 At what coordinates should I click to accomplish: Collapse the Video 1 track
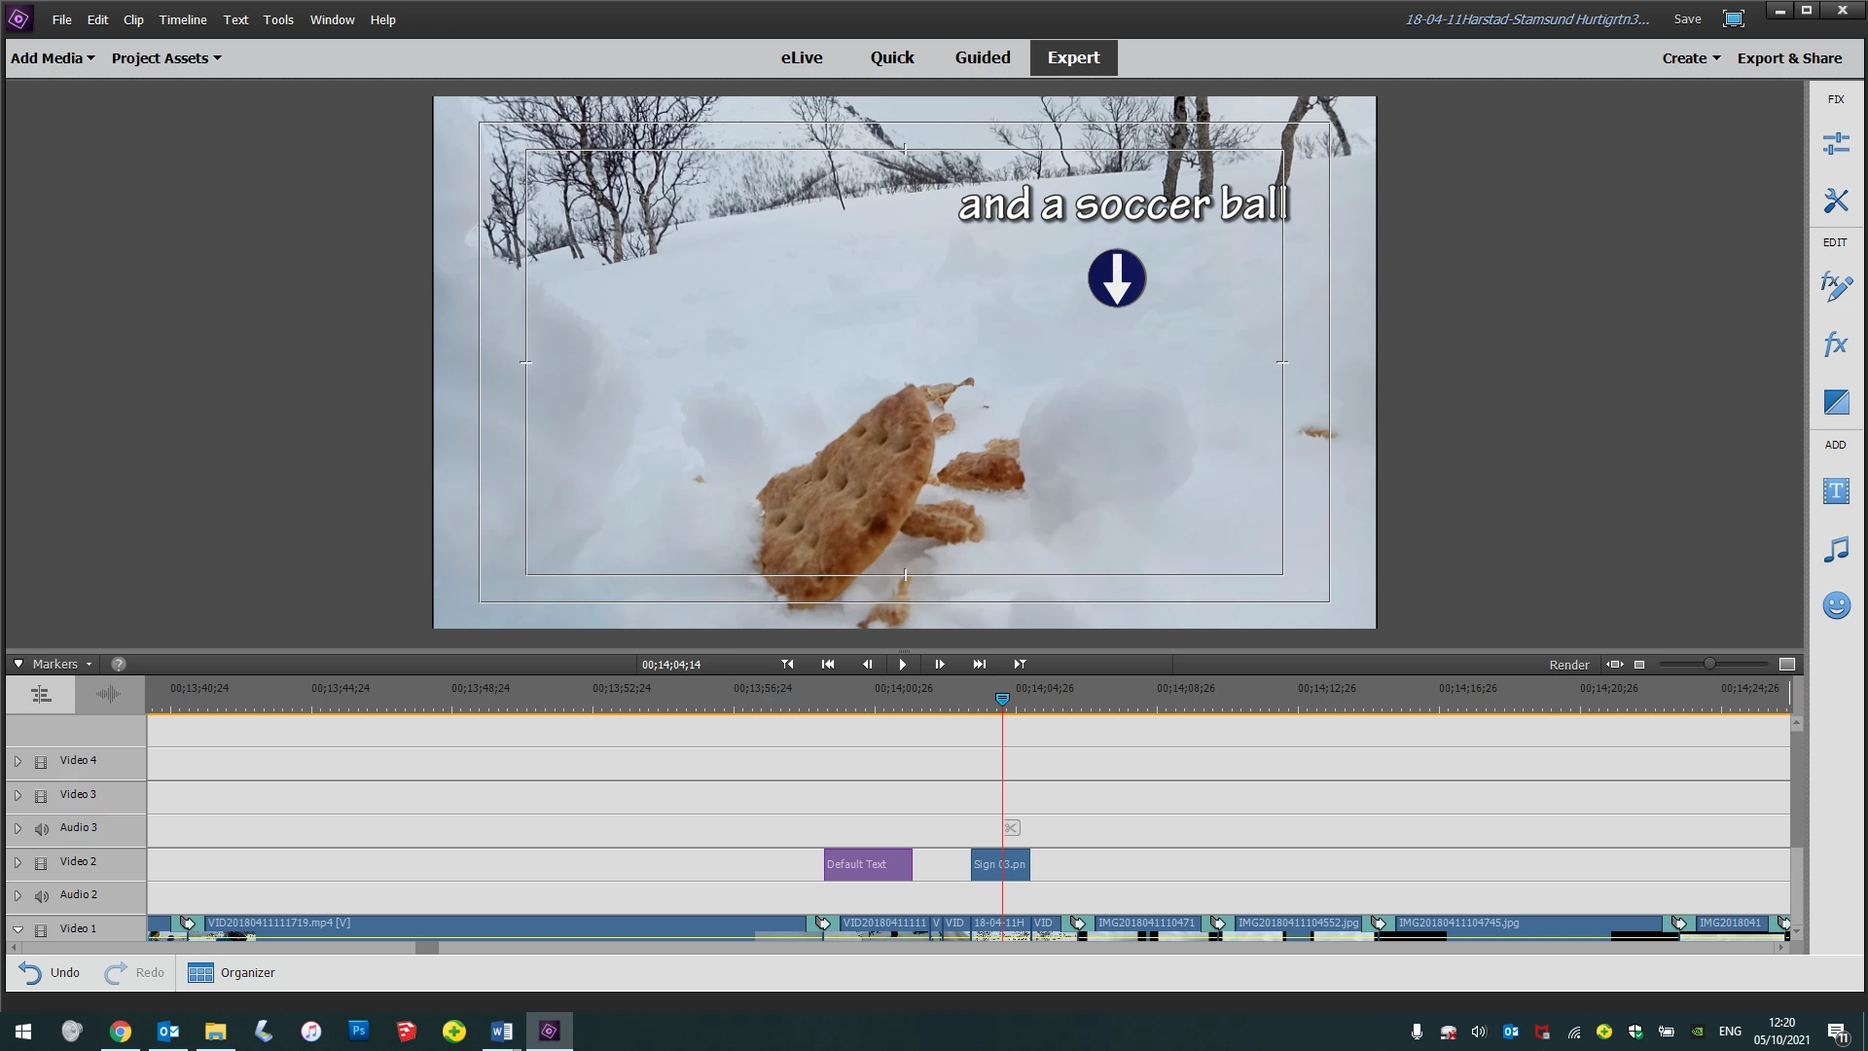[x=18, y=929]
